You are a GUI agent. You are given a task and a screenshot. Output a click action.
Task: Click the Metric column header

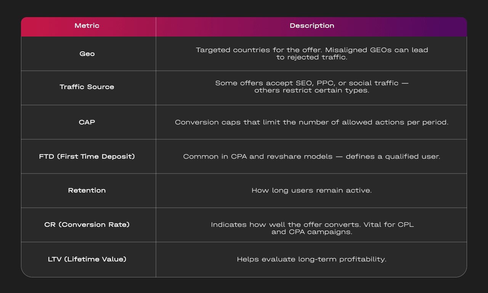click(87, 26)
